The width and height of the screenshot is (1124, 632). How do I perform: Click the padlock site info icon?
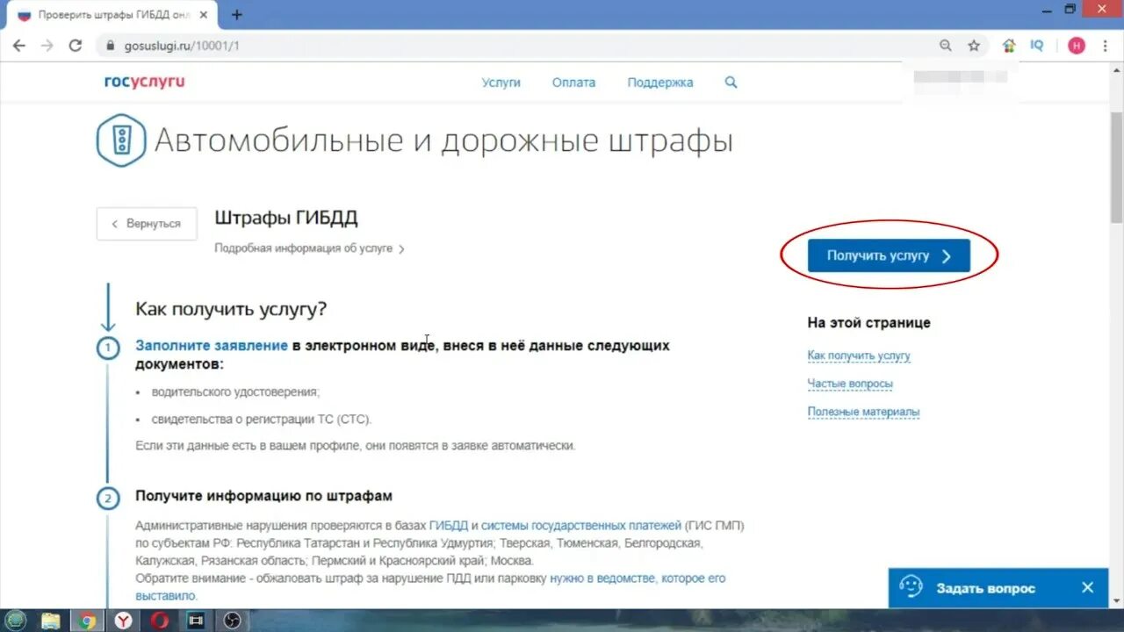coord(110,46)
